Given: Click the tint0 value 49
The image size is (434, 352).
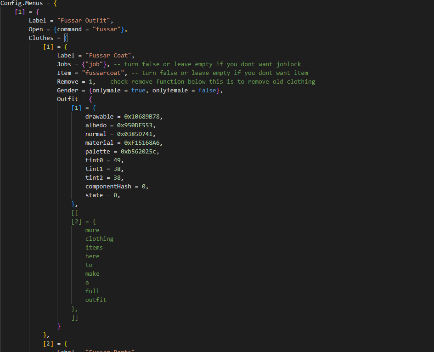Looking at the screenshot, I should click(117, 160).
